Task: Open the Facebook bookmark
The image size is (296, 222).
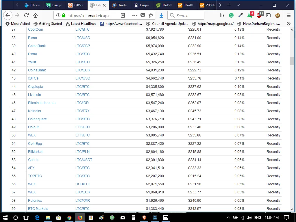Action: tap(121, 24)
